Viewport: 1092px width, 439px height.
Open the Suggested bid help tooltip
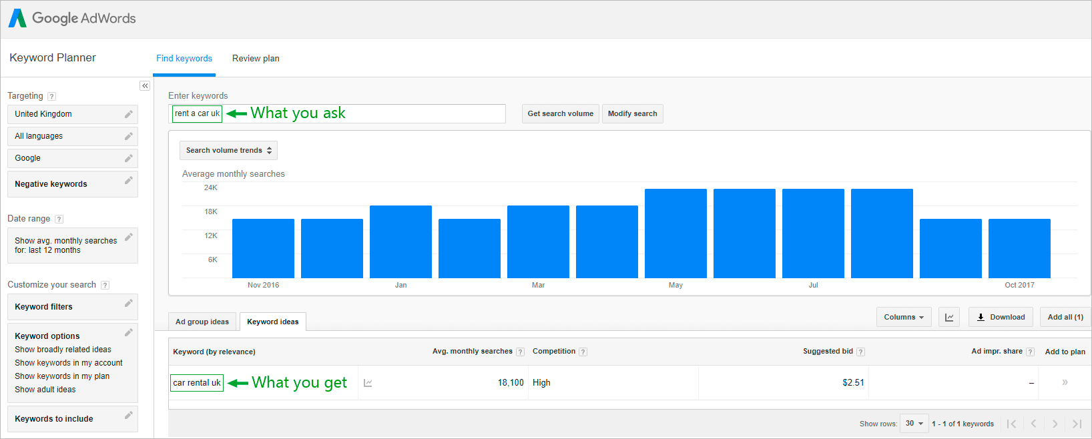coord(860,352)
